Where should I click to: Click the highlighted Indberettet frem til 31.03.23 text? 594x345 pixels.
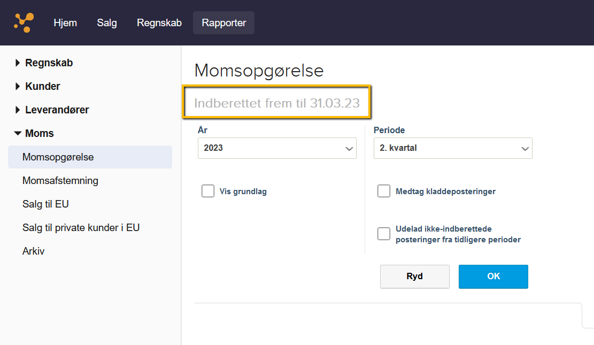[x=276, y=103]
